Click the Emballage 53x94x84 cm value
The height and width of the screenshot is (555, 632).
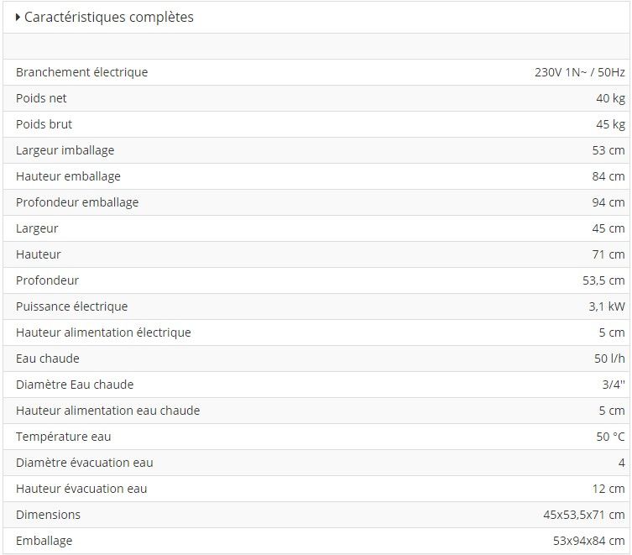tap(590, 541)
